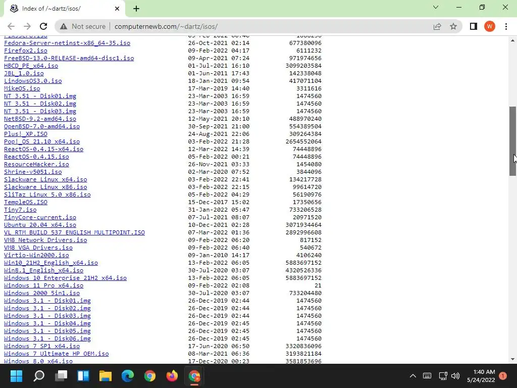Open Win10_21H2_English_x64.iso link
Screen dimensions: 517x388
coord(51,263)
